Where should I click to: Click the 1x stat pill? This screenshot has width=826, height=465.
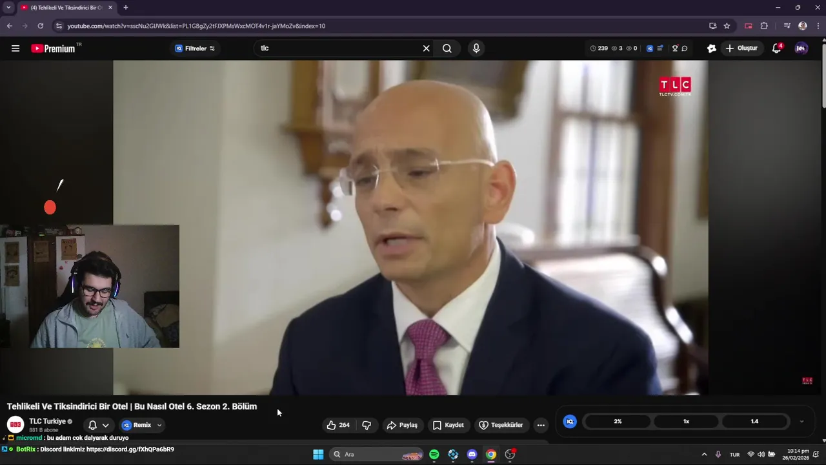[x=686, y=421]
